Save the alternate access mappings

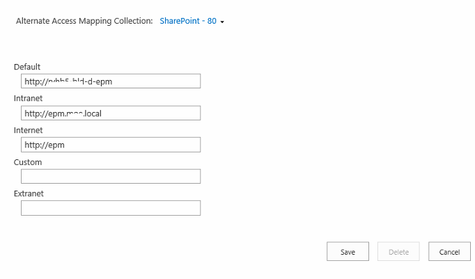348,252
